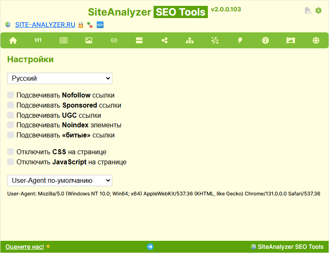Open the User-Agent по-умолчанию dropdown

tap(60, 180)
